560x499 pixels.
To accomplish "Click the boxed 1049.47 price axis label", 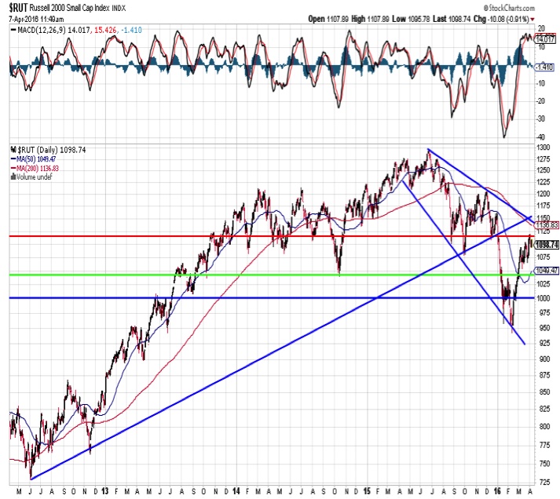I will coord(547,271).
